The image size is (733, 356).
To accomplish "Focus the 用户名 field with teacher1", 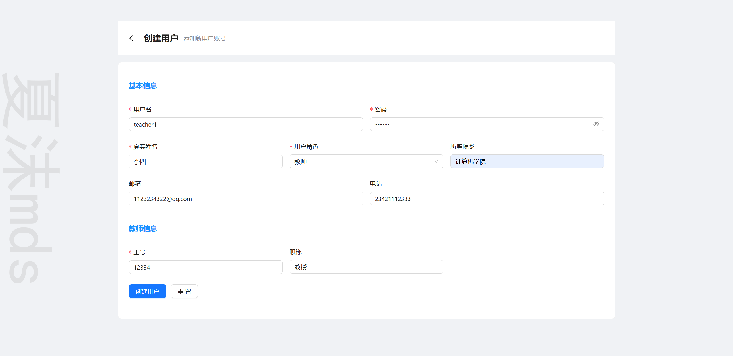I will 246,124.
